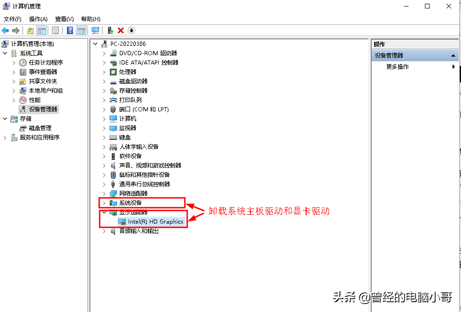
Task: Expand the 网络适配器 category
Action: [104, 194]
